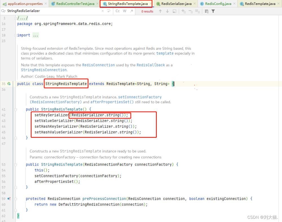Click the new line icon in search field

[x=109, y=11]
